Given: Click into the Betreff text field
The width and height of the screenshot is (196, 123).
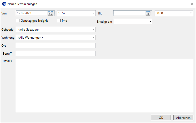Looking at the screenshot, I should [56, 53].
